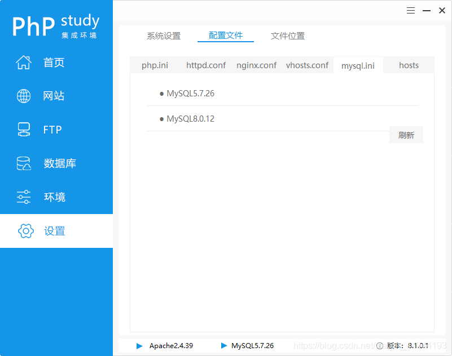Open the MySQL8.0.12 configuration entry
This screenshot has width=452, height=356.
(x=190, y=118)
